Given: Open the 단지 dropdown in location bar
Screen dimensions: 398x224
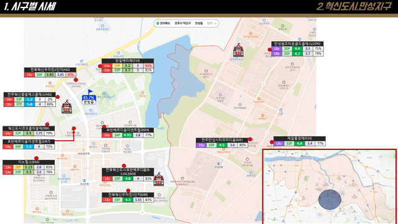Looking at the screenshot, I should pyautogui.click(x=212, y=24).
